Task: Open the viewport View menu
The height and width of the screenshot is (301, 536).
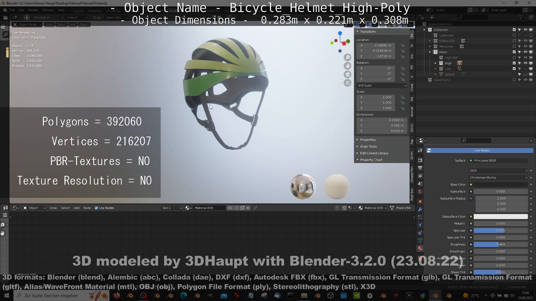Action: coord(49,25)
